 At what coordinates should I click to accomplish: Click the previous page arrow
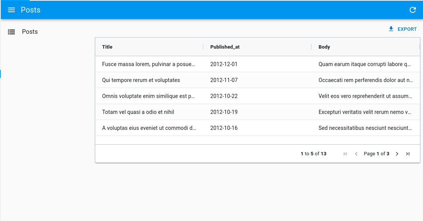coord(356,154)
